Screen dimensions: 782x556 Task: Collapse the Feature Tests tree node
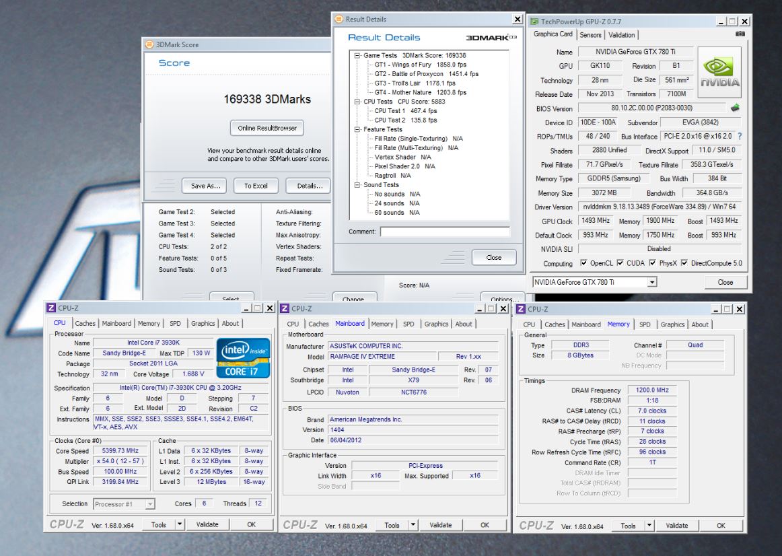[357, 130]
